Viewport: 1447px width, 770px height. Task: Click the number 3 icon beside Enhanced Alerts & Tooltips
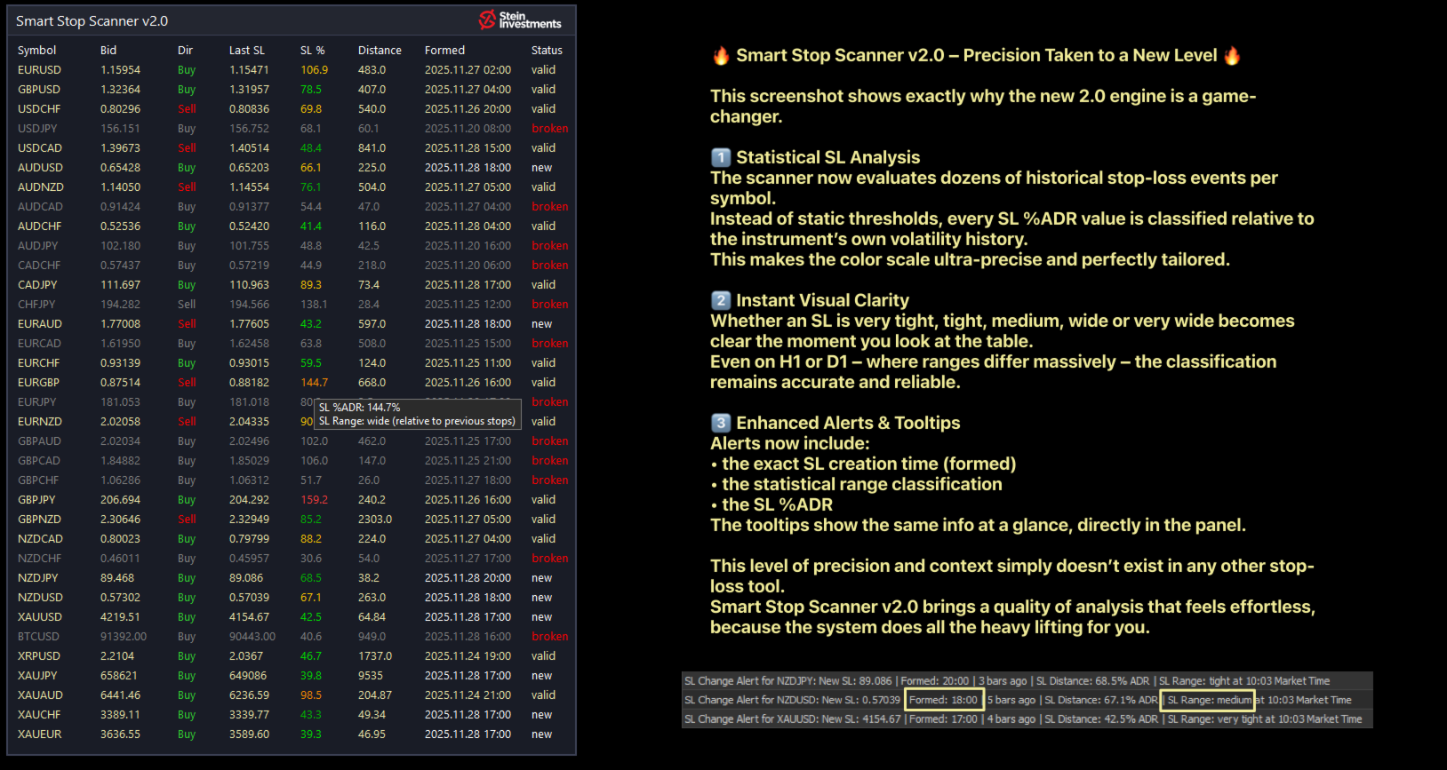[721, 424]
